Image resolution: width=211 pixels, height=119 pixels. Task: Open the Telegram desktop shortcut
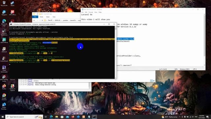coord(4,13)
